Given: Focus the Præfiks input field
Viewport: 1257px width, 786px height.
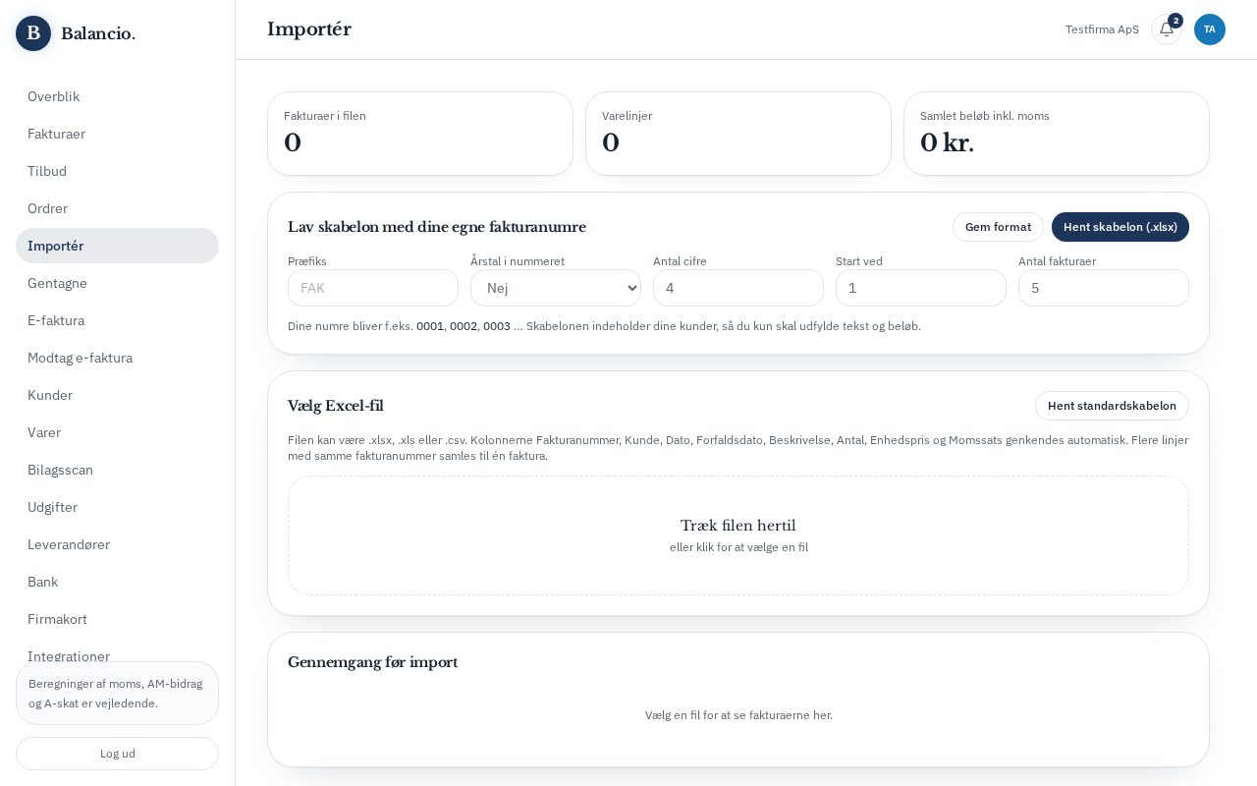Looking at the screenshot, I should [373, 288].
